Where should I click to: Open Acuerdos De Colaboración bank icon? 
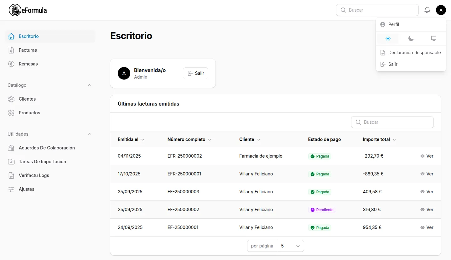tap(11, 148)
